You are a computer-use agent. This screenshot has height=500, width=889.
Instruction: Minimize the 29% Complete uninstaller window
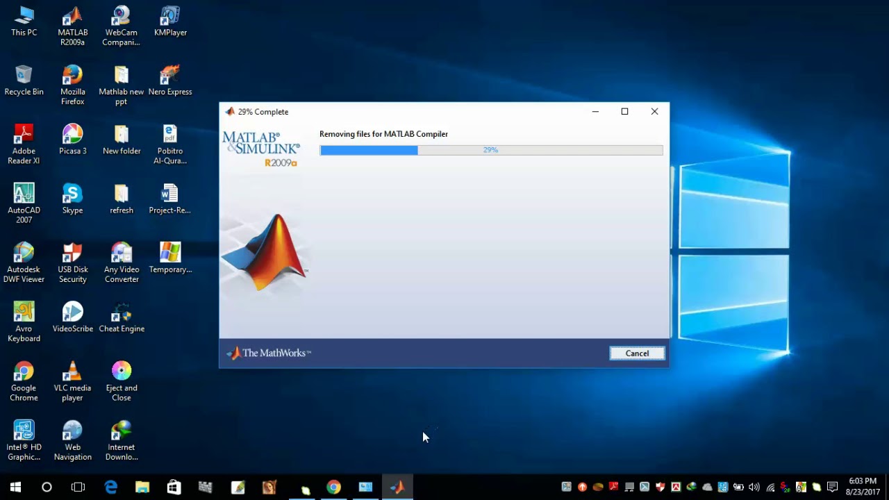tap(595, 112)
